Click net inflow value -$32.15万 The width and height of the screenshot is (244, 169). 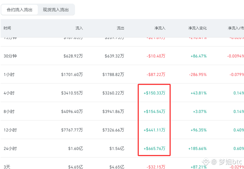pos(156,167)
